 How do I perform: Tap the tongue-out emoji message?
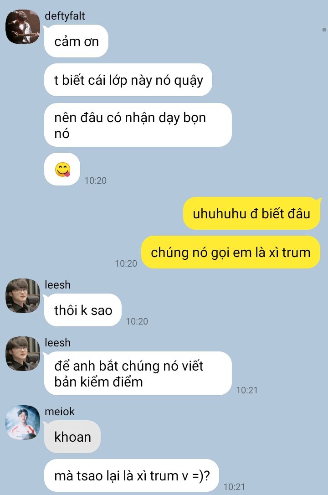[62, 169]
